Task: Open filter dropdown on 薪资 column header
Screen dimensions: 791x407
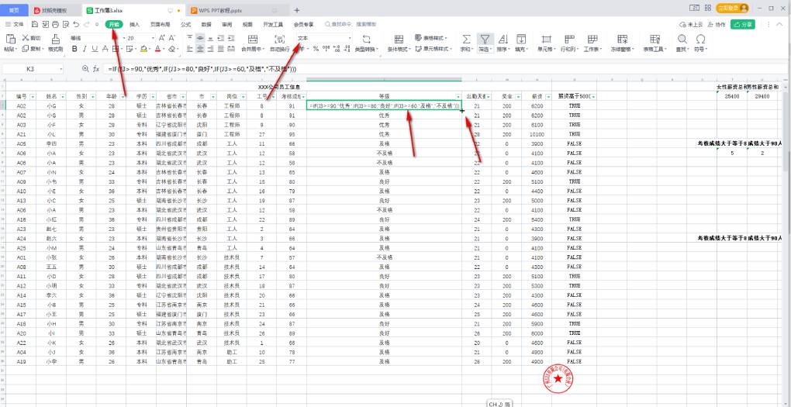Action: (x=547, y=96)
